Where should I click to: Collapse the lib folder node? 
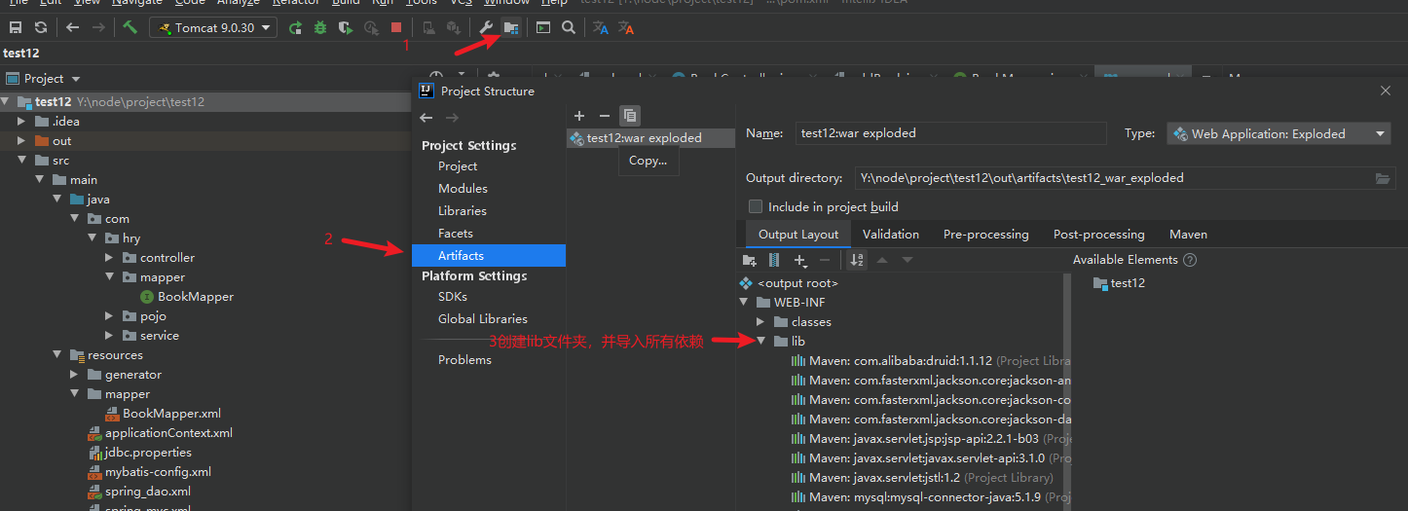coord(761,342)
